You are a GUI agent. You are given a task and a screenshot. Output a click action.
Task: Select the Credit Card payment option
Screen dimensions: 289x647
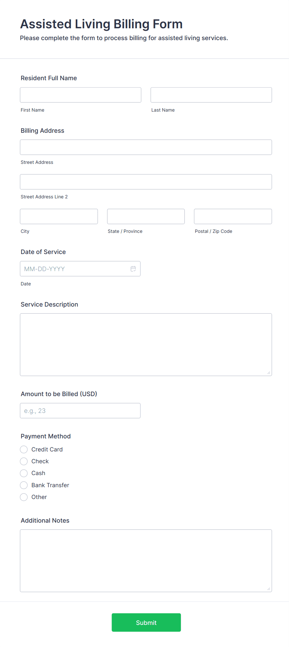click(x=24, y=450)
